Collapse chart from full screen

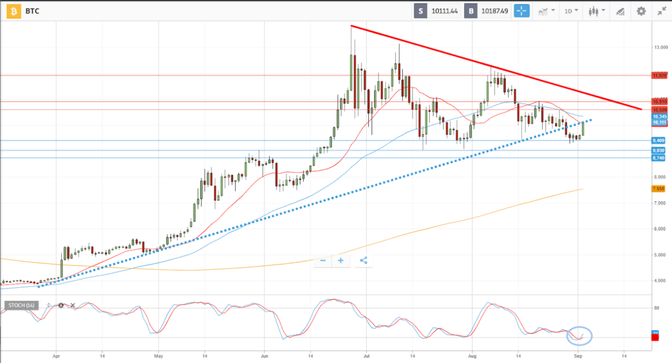coord(662,12)
